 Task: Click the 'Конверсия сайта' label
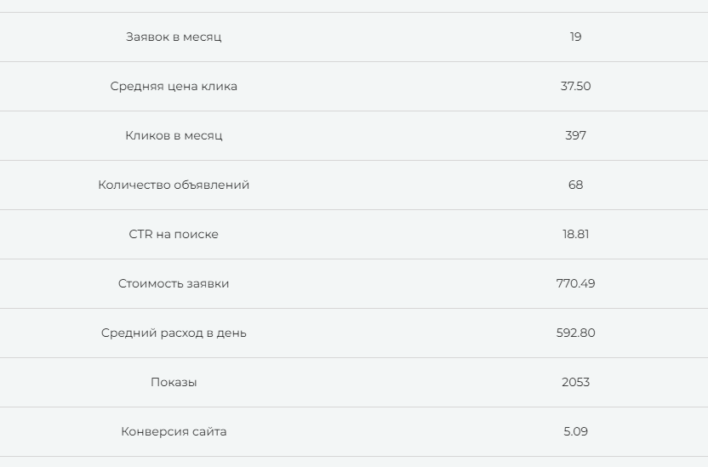point(174,431)
